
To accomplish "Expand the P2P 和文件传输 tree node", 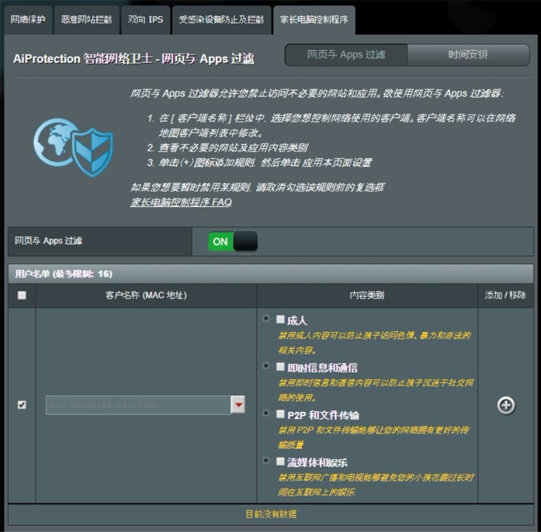I will [x=266, y=413].
